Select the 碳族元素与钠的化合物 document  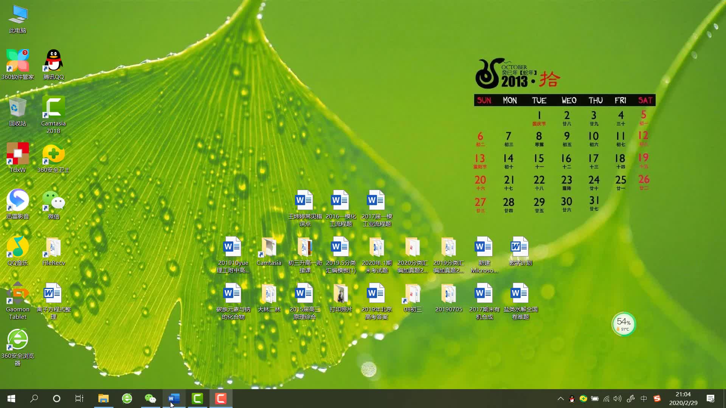233,301
